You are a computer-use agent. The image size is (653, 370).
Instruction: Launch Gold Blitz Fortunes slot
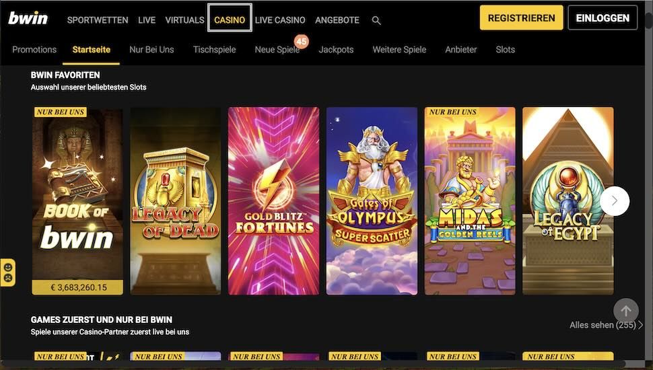tap(273, 200)
